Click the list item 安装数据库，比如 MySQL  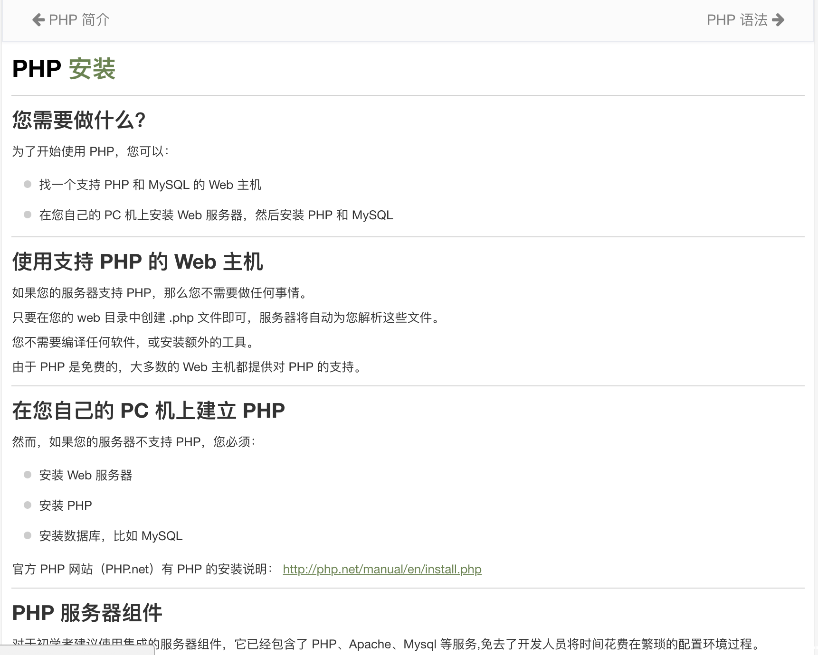coord(111,536)
